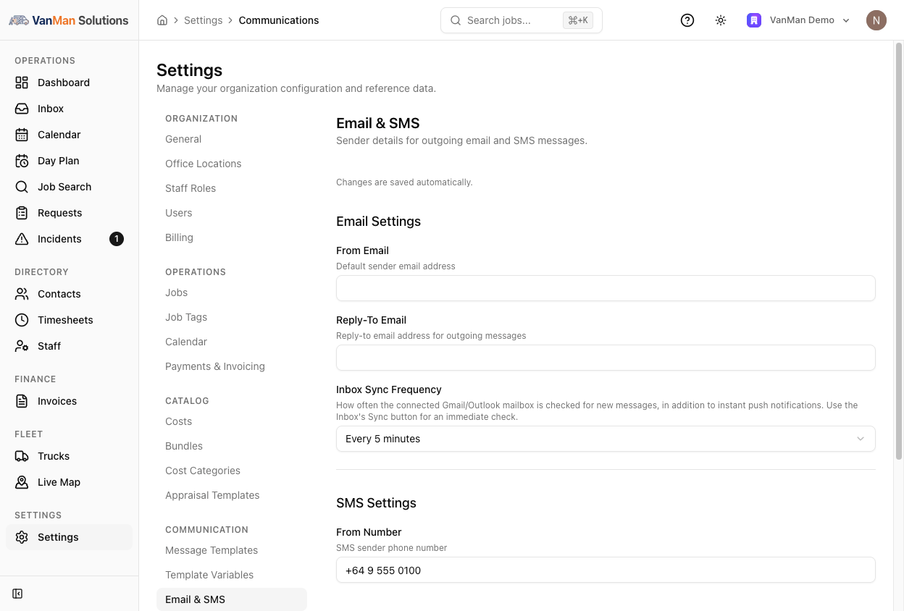Open user menu via N avatar
Image resolution: width=904 pixels, height=611 pixels.
876,20
